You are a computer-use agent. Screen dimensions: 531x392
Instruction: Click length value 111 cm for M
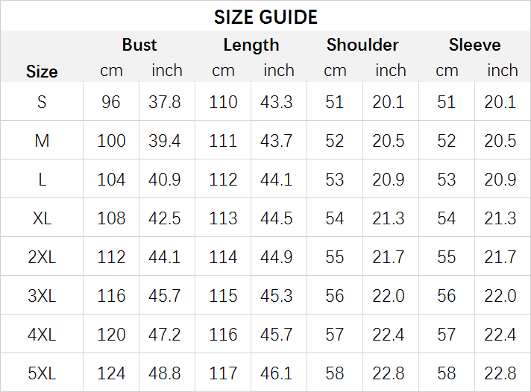[x=223, y=141]
